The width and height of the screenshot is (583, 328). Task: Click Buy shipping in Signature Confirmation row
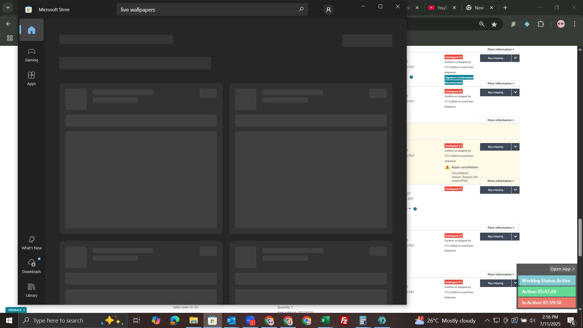click(x=496, y=58)
